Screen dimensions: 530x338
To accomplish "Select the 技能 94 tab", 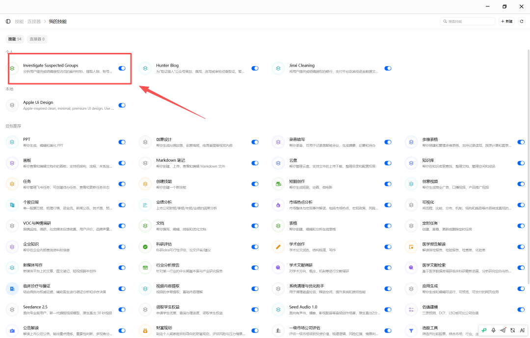I will [x=15, y=39].
